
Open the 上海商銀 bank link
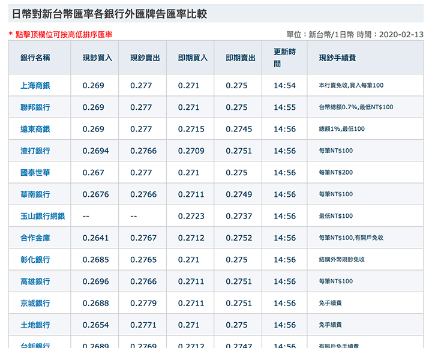[x=35, y=86]
